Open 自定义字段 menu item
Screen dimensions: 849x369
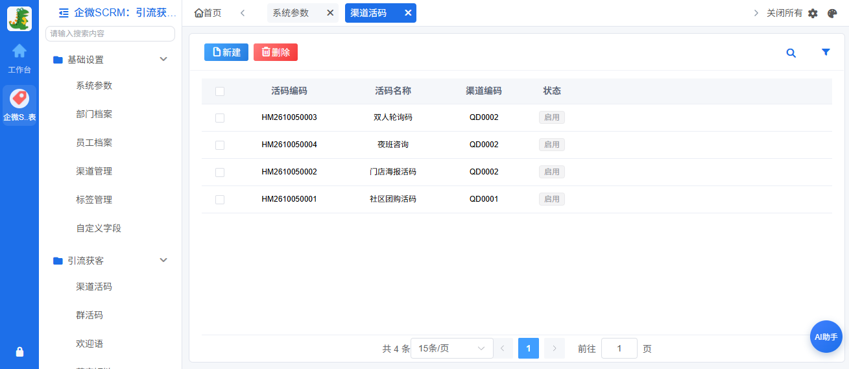pos(99,228)
